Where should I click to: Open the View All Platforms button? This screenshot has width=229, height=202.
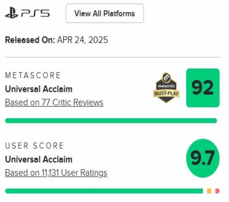(x=105, y=13)
